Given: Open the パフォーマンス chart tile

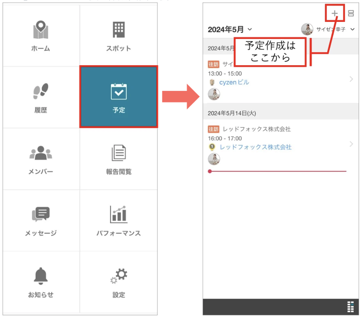Looking at the screenshot, I should tap(119, 221).
